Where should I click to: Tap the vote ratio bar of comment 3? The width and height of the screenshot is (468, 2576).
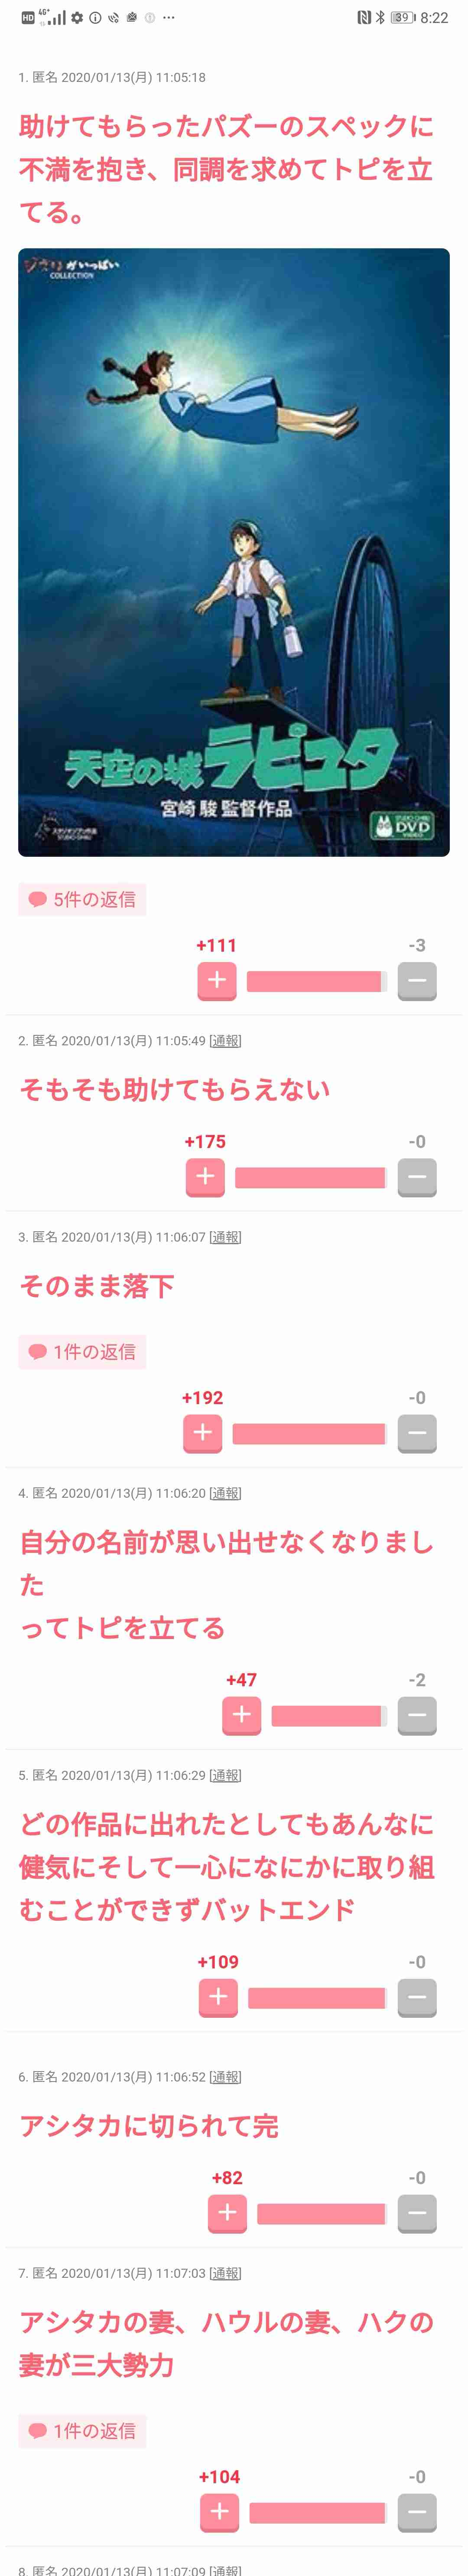tap(309, 1434)
